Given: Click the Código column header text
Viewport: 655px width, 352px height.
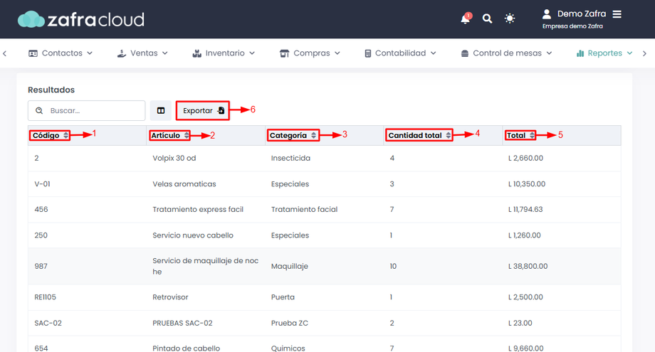Looking at the screenshot, I should pyautogui.click(x=46, y=136).
